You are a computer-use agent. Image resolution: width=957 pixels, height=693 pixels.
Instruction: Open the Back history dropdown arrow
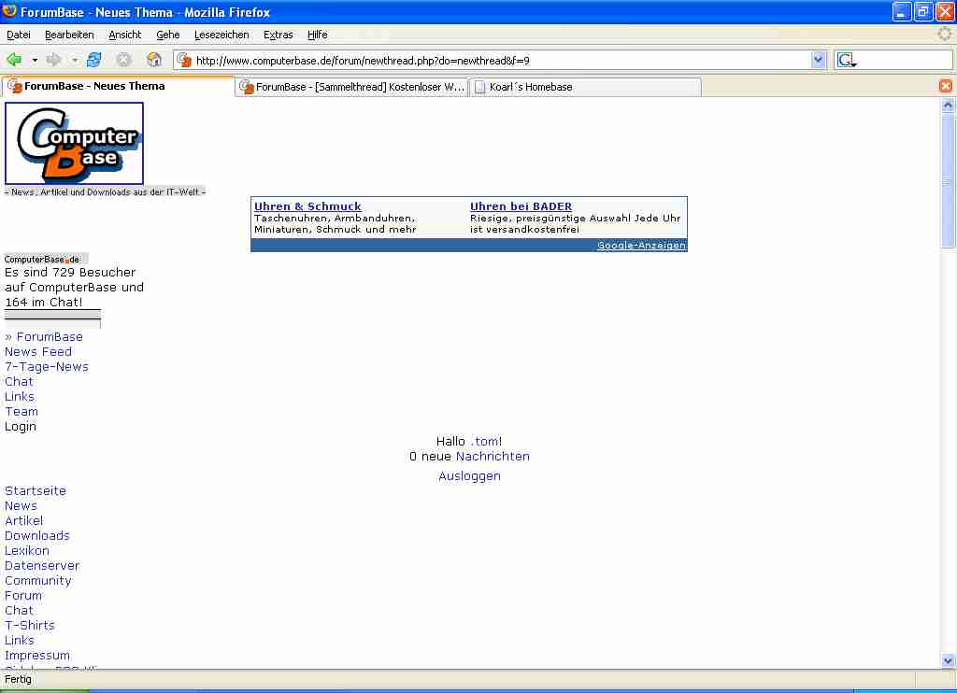pos(35,60)
